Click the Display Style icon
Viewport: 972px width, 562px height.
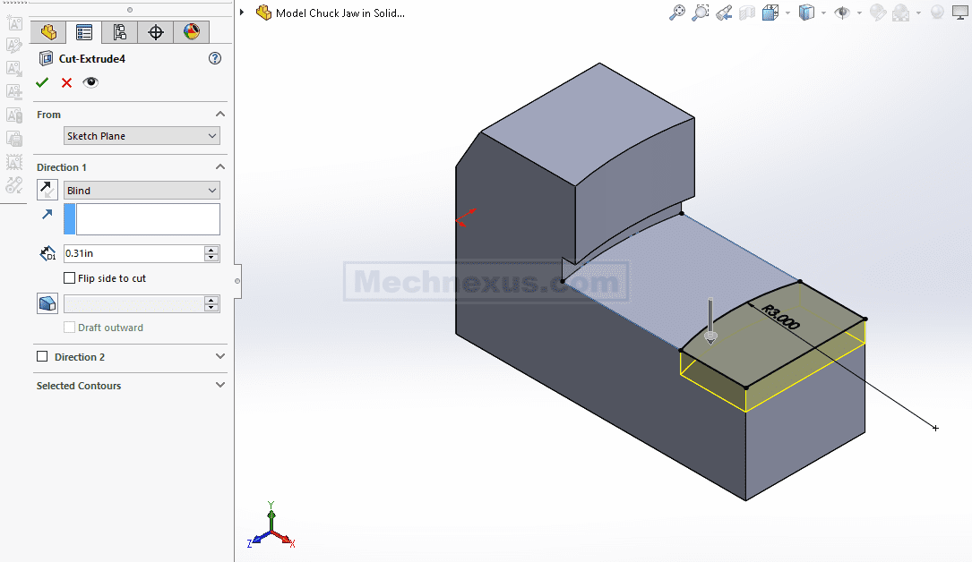point(806,13)
